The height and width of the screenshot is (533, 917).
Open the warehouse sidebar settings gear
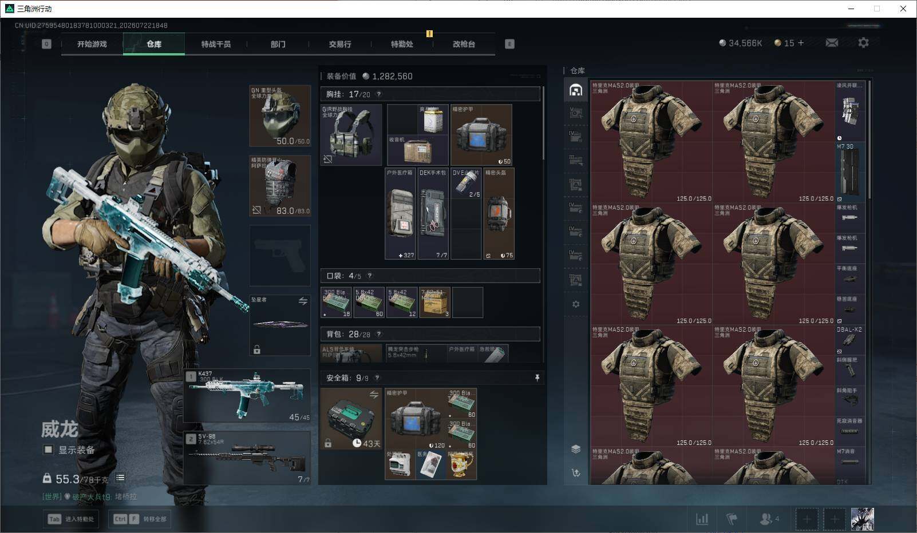pos(576,304)
